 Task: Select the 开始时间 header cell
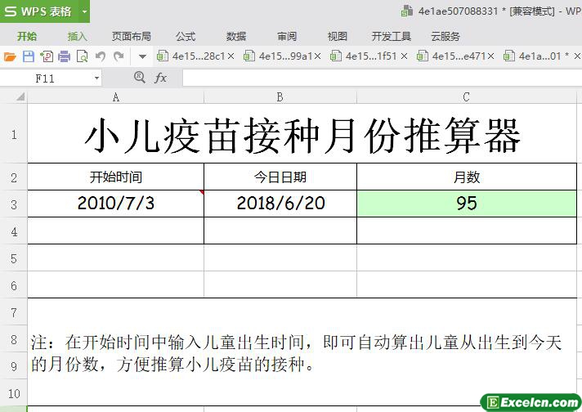click(x=116, y=177)
